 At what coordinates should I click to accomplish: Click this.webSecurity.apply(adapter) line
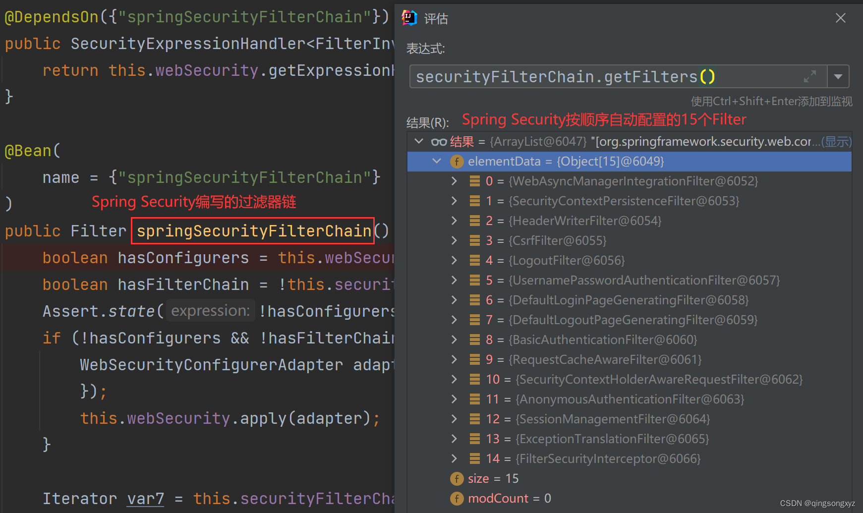click(x=230, y=418)
